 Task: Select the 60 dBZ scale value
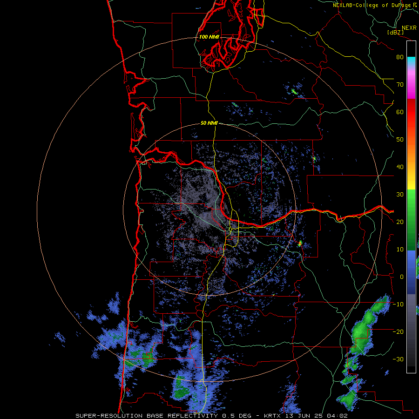(x=400, y=112)
